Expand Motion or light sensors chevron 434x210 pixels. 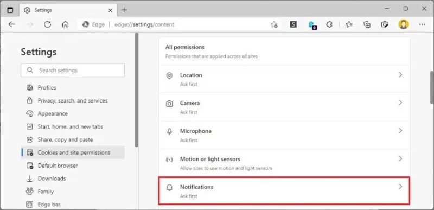(x=400, y=158)
